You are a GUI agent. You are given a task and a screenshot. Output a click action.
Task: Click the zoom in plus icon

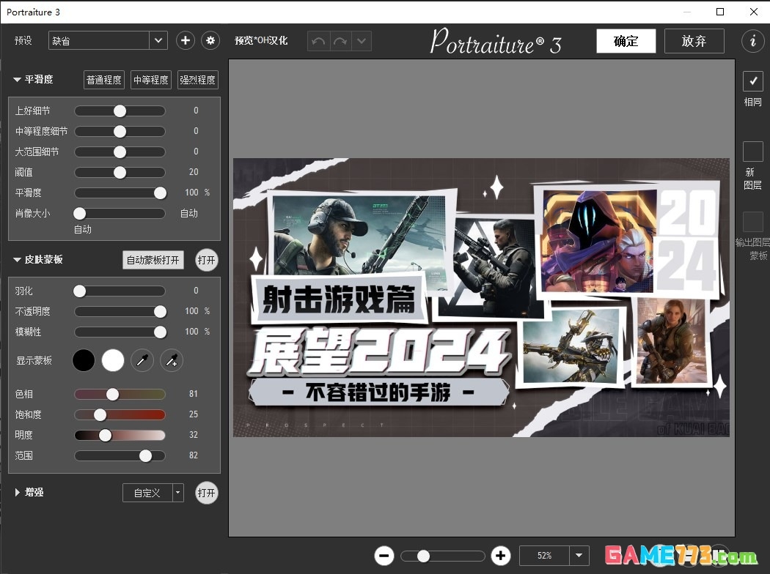coord(501,556)
